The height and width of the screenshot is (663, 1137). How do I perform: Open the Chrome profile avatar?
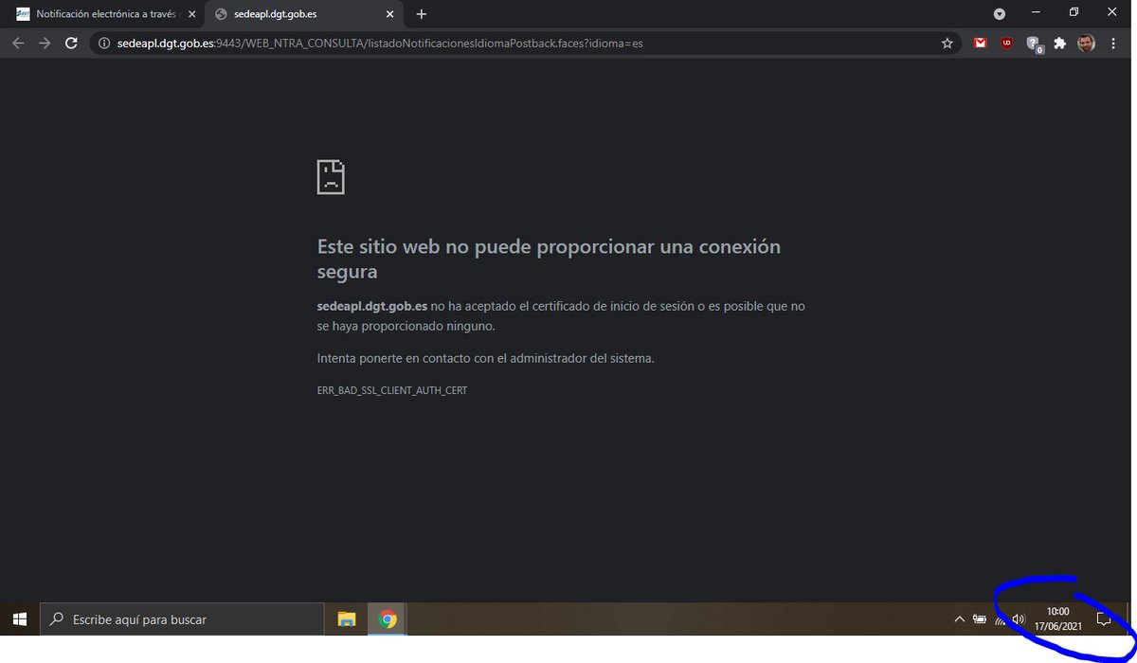(x=1087, y=44)
